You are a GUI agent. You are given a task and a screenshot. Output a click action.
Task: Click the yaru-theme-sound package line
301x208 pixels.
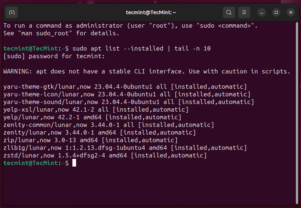pyautogui.click(x=128, y=102)
